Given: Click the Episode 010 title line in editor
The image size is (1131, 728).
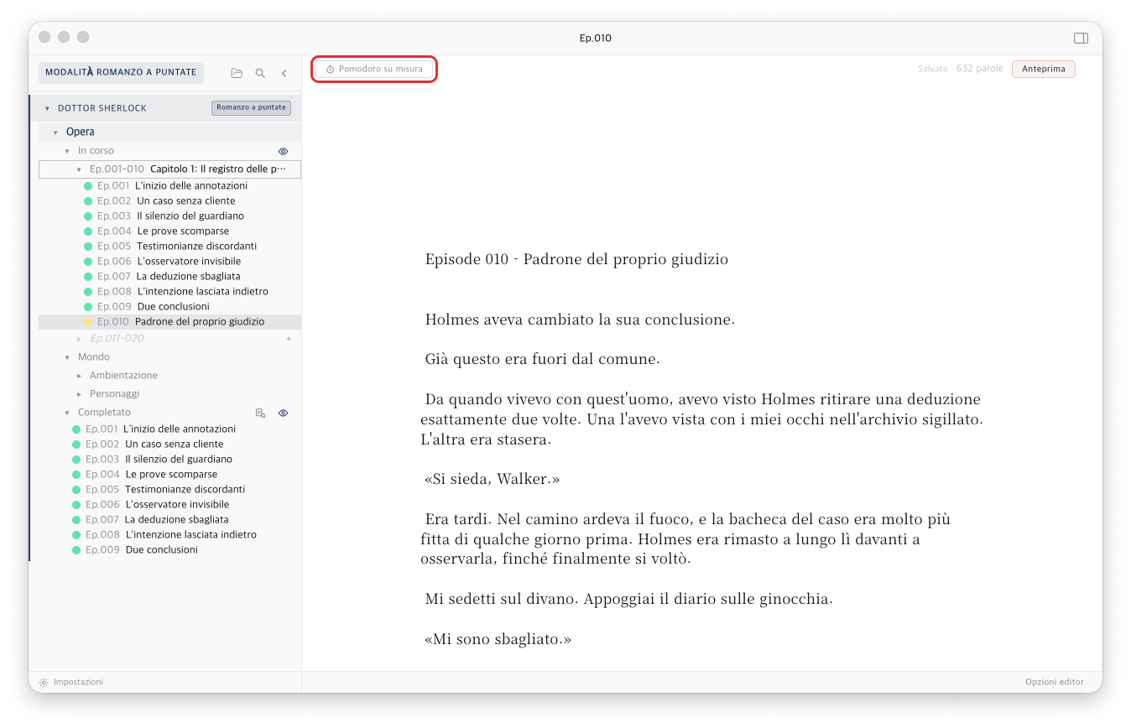Looking at the screenshot, I should tap(576, 259).
